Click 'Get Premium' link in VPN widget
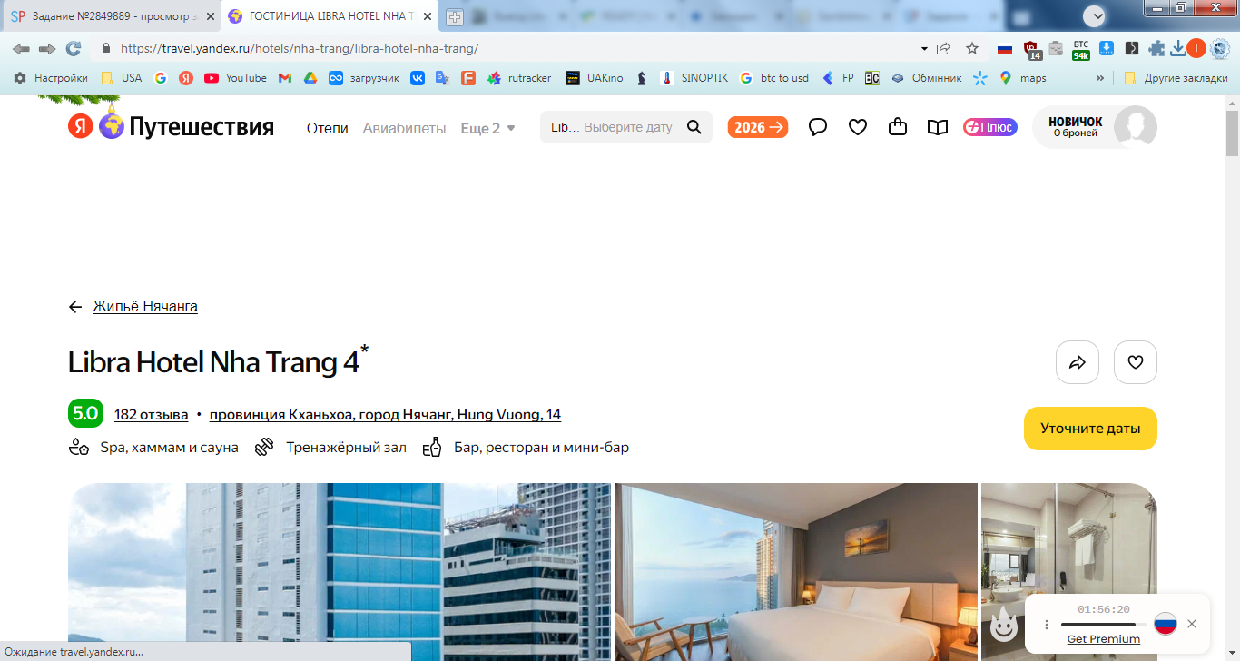The image size is (1240, 661). point(1103,639)
